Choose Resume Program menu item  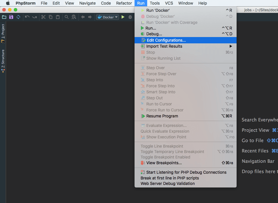point(185,116)
